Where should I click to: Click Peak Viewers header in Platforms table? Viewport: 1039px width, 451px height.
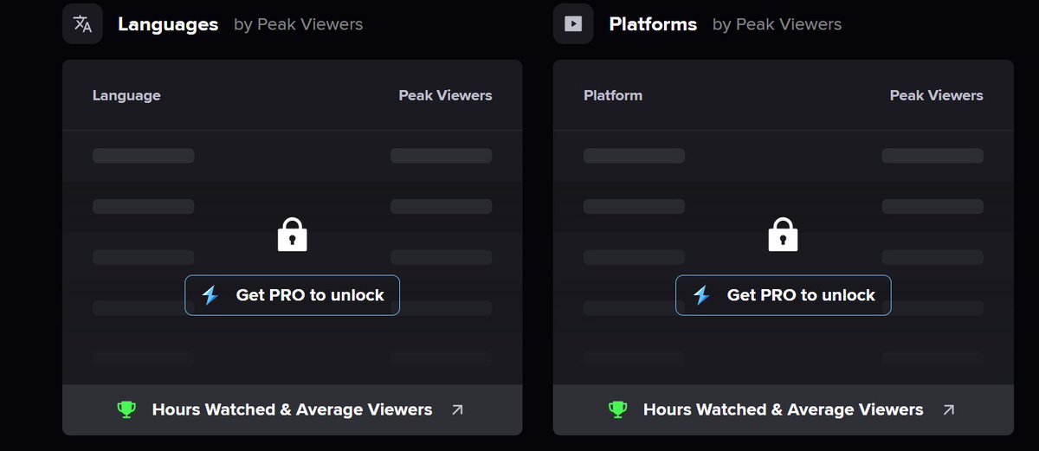[x=936, y=95]
